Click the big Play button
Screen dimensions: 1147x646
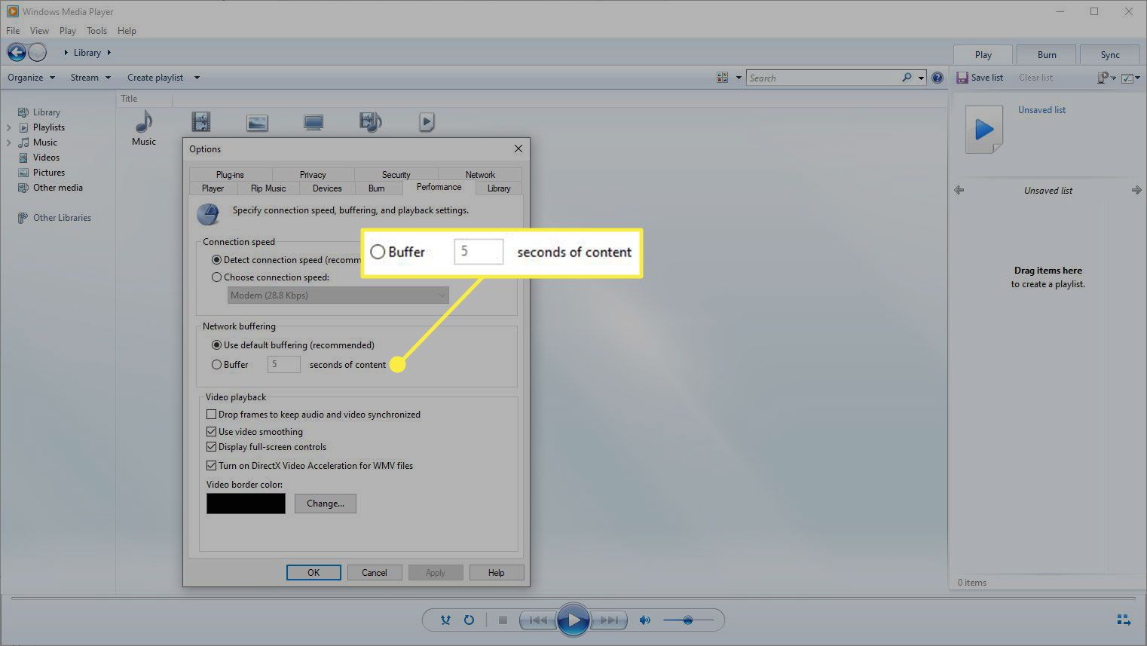click(573, 620)
